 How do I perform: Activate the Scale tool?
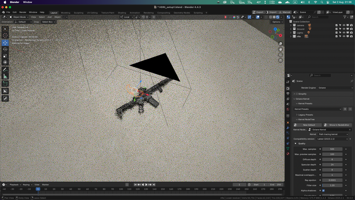click(x=5, y=56)
